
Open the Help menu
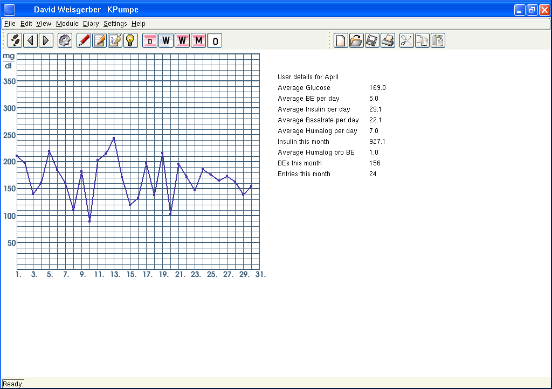tap(139, 24)
